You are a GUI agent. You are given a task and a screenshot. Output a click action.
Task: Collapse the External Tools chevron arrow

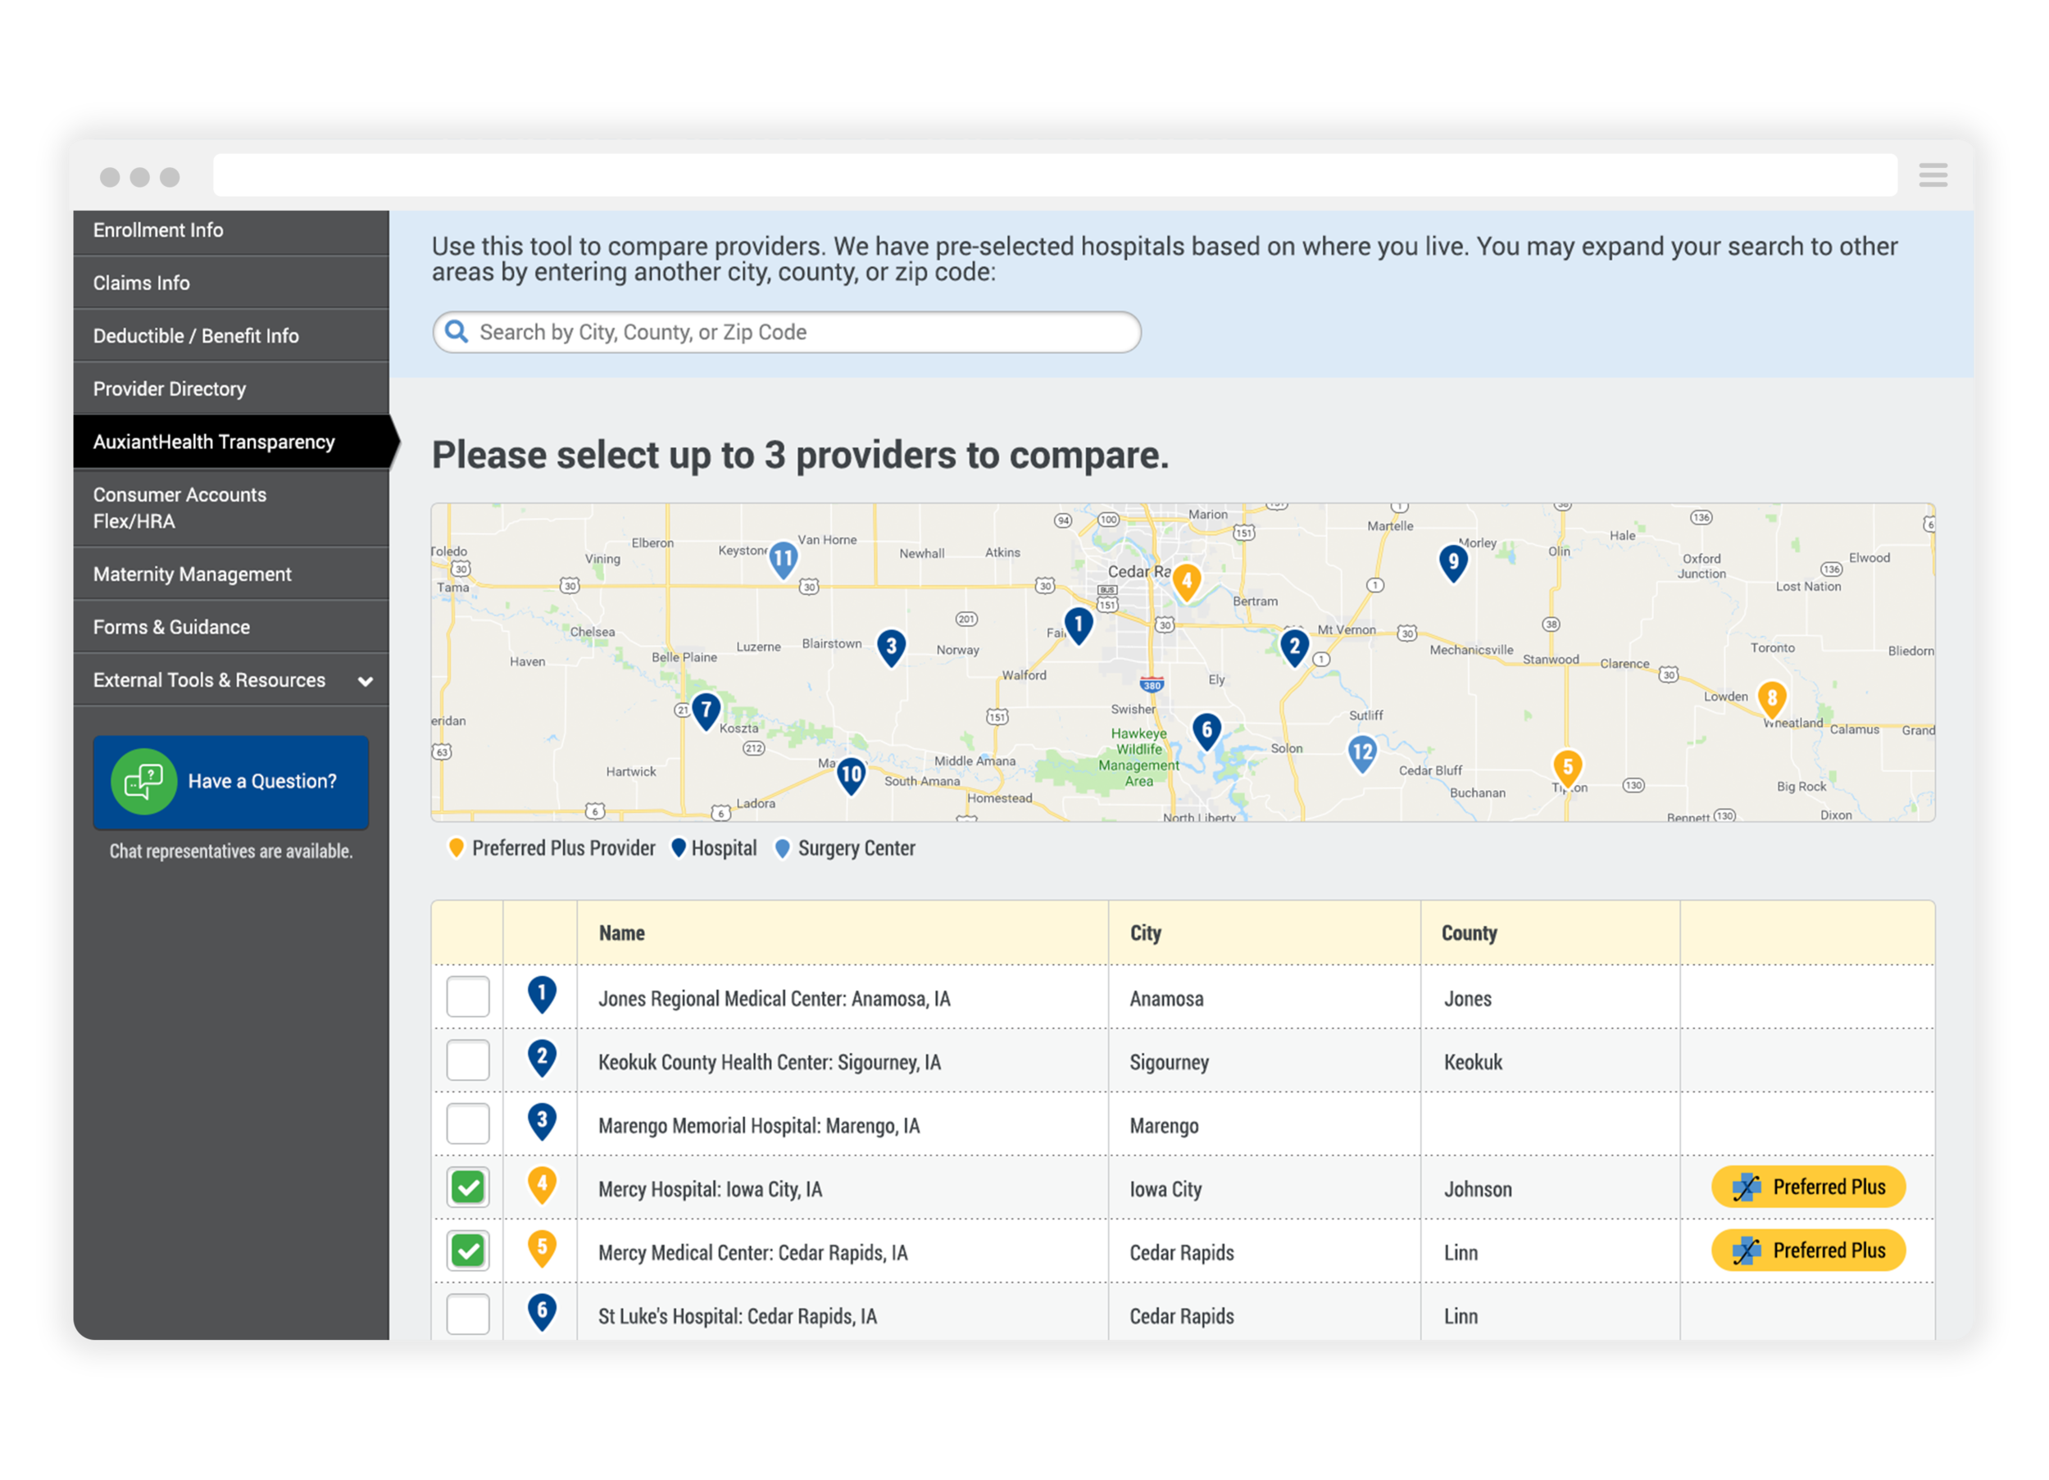(365, 680)
